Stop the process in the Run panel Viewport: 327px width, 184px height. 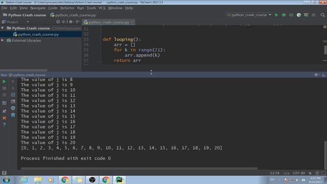[4, 88]
